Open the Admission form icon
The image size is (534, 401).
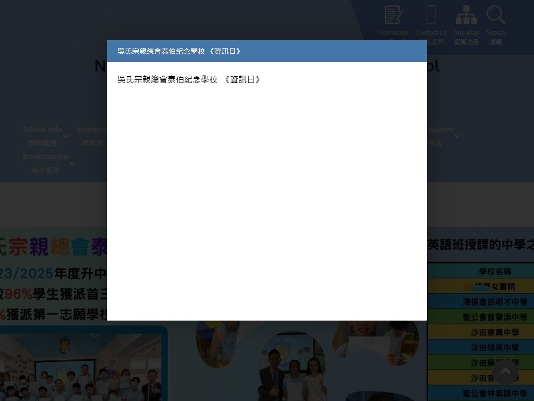[394, 15]
